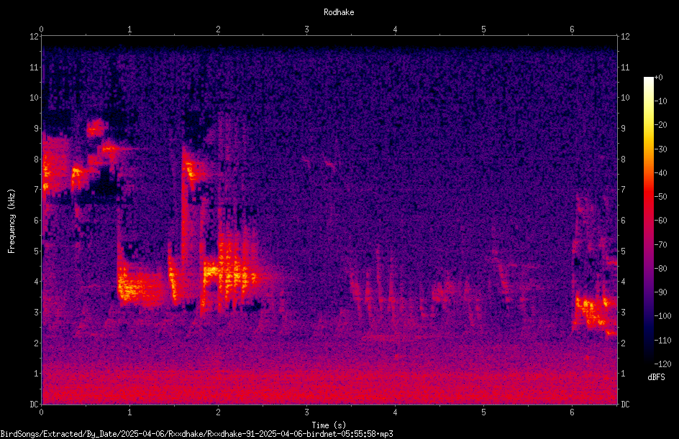
Task: Click the 12 kHz label on left axis
Action: click(35, 37)
